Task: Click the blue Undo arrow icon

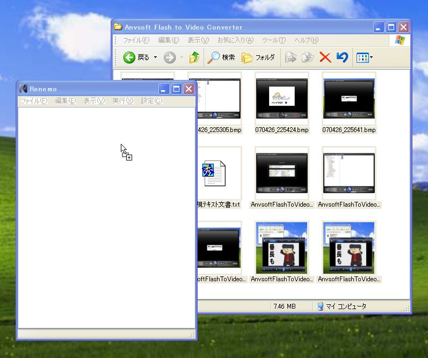Action: [342, 57]
